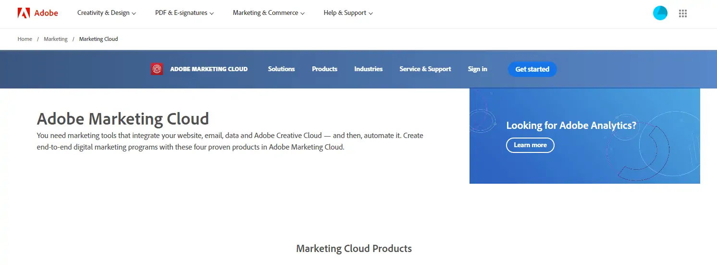The height and width of the screenshot is (265, 717).
Task: Click the Sign in link
Action: pos(478,69)
